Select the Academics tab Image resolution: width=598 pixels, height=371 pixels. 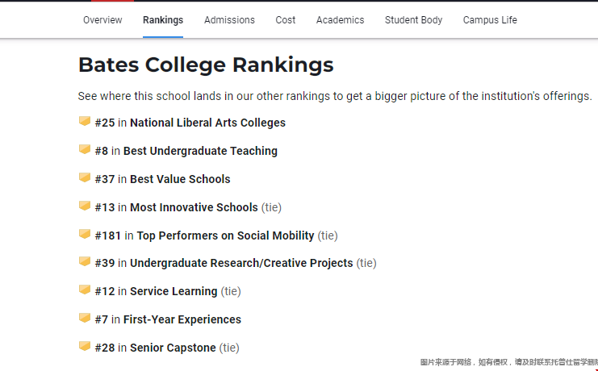pos(340,20)
